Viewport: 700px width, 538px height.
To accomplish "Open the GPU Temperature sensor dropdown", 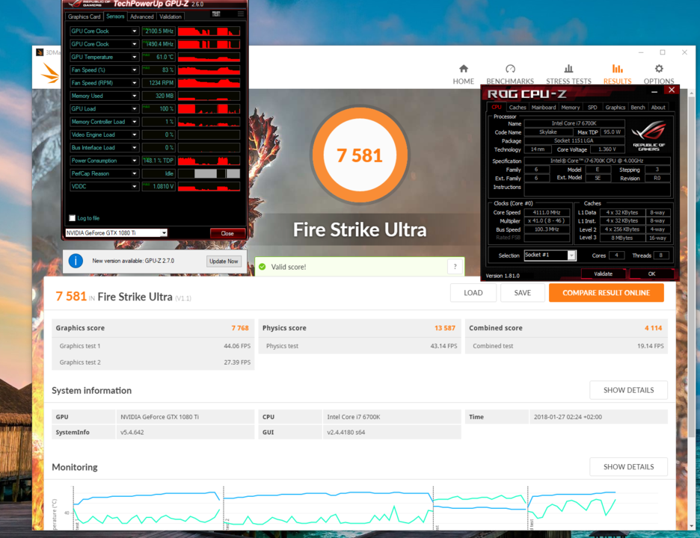I will [135, 57].
